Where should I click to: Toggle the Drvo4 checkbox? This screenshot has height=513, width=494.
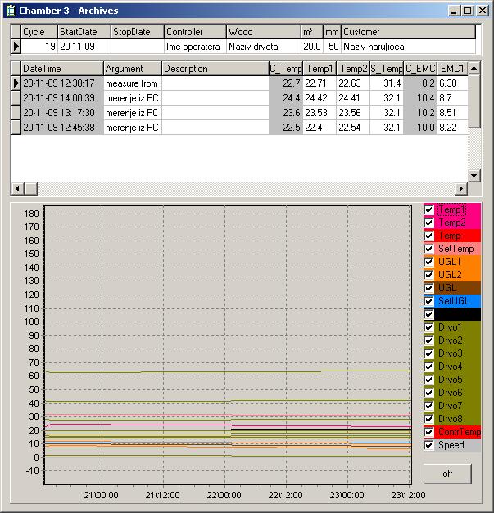(428, 367)
